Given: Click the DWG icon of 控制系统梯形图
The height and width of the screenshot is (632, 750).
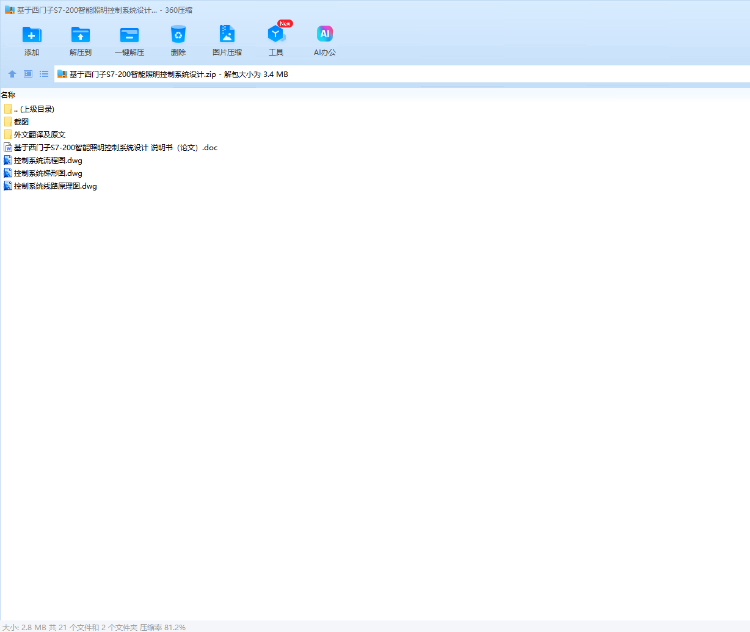Looking at the screenshot, I should pos(8,173).
